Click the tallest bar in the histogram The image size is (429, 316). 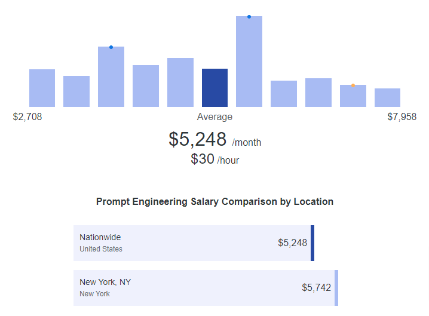coord(249,62)
